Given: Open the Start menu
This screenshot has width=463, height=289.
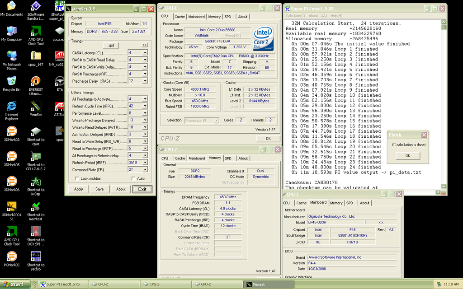Looking at the screenshot, I should [x=15, y=284].
